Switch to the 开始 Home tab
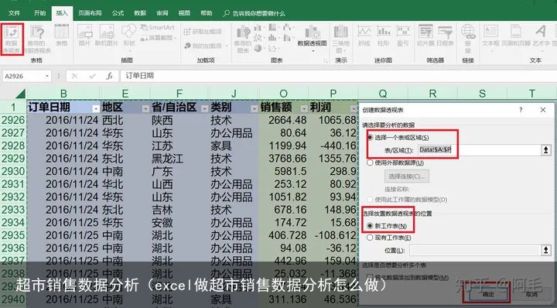The image size is (557, 308). click(x=39, y=13)
